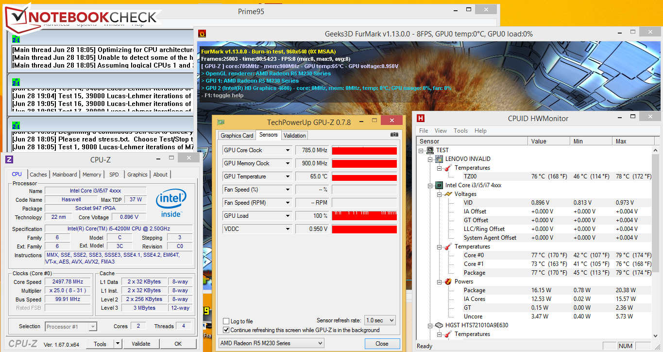Screen dimensions: 663x352
Task: Click the GPU-Z screenshot camera icon
Action: [394, 135]
